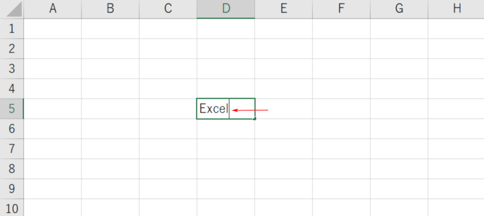This screenshot has height=216, width=484.
Task: Click cell E5 next to the arrow
Action: tap(283, 108)
